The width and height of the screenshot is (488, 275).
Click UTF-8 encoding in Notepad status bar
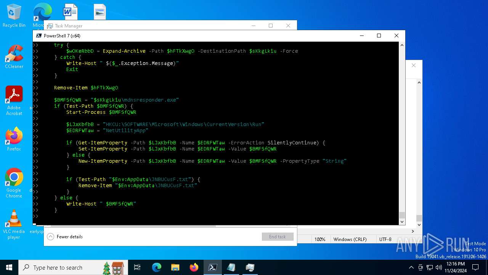point(385,239)
